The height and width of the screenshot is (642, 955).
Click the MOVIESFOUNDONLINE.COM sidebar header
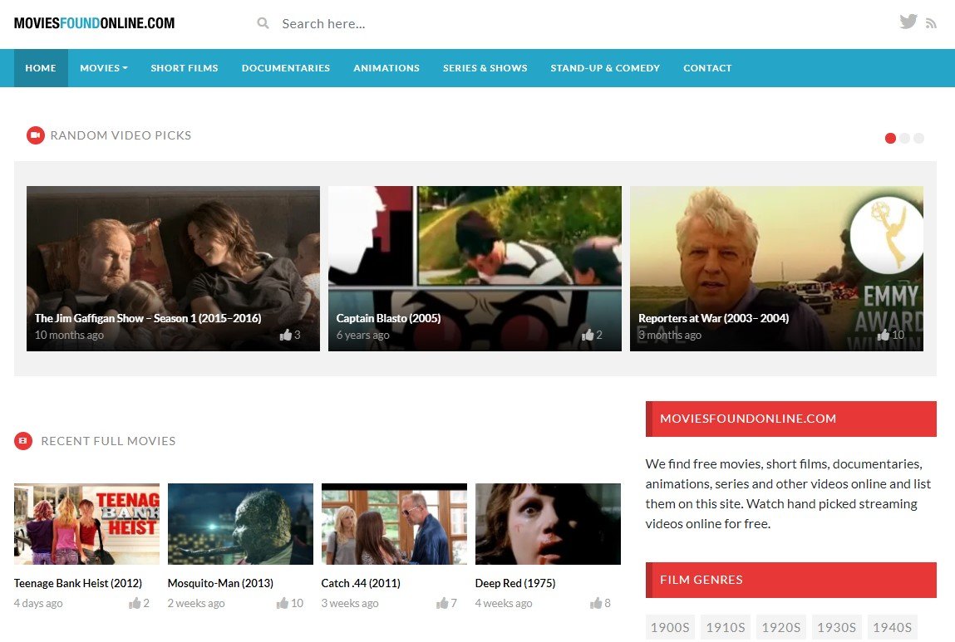791,419
